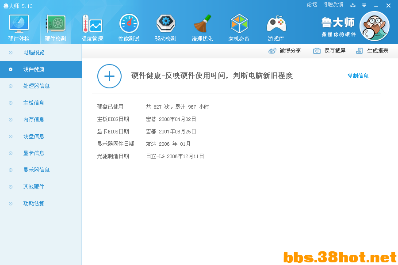Viewport: 398px width, 265px height.
Task: Click the Weibo share icon
Action: point(272,51)
